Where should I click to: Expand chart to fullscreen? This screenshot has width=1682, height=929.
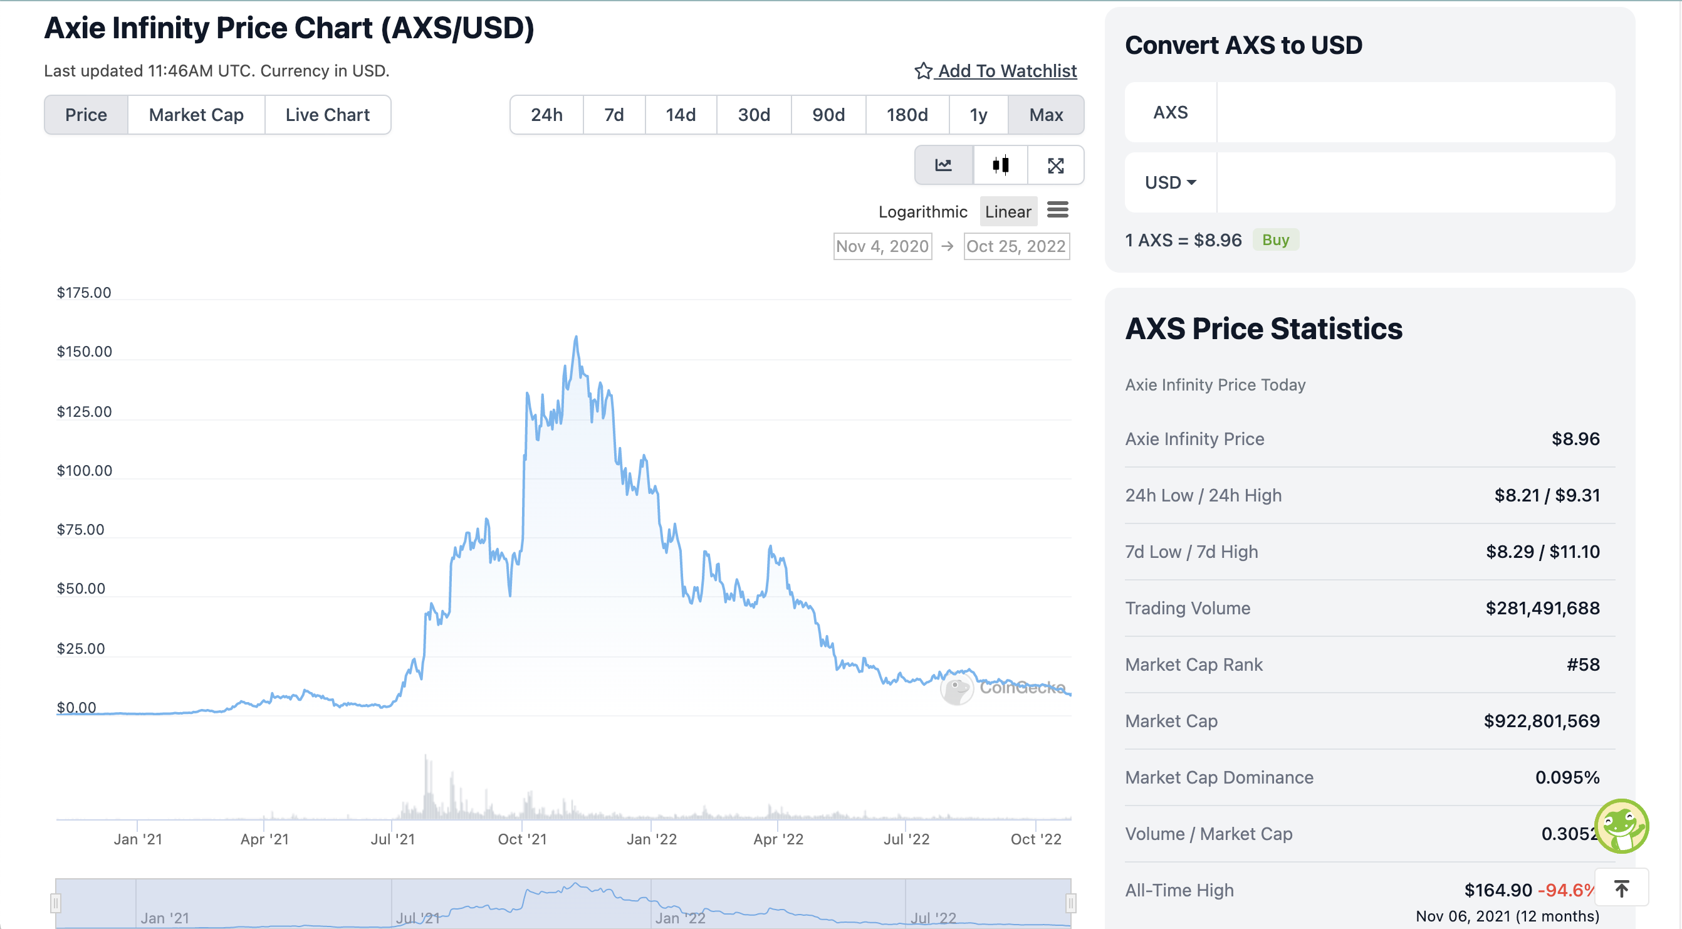[1055, 165]
